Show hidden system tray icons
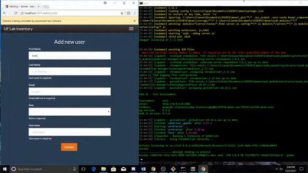 277,169
